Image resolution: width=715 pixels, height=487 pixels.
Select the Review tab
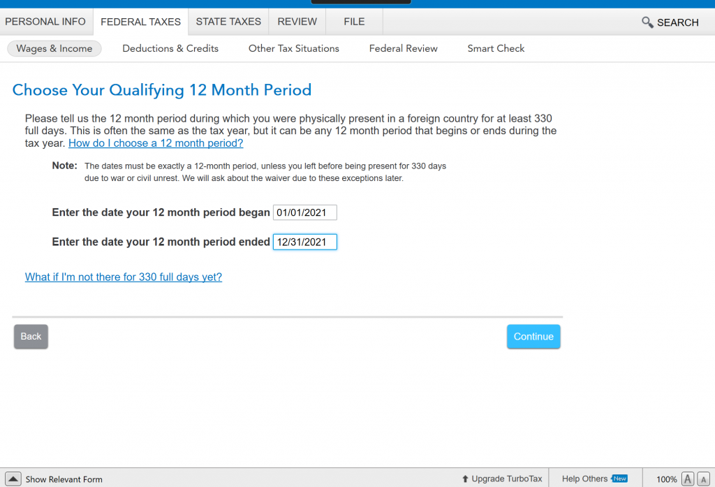click(297, 22)
